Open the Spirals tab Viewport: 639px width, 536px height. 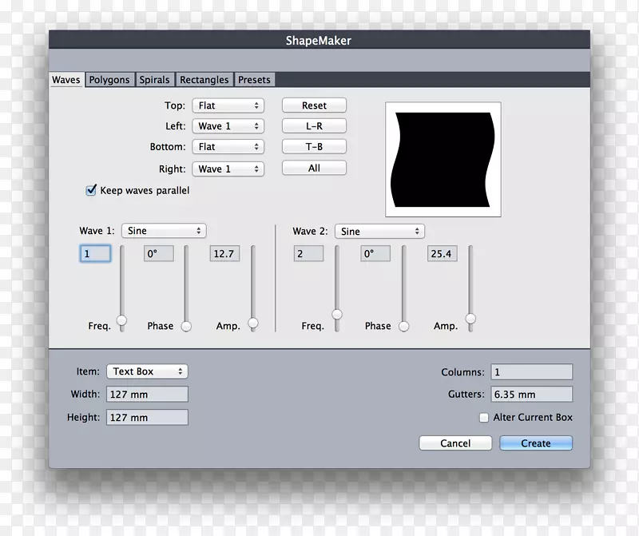[155, 80]
